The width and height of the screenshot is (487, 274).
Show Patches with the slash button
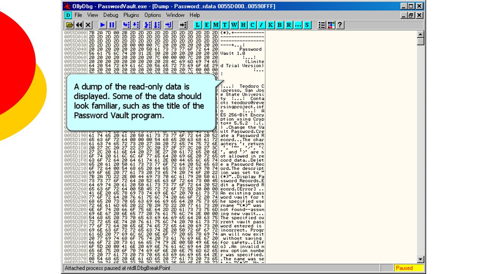[261, 25]
